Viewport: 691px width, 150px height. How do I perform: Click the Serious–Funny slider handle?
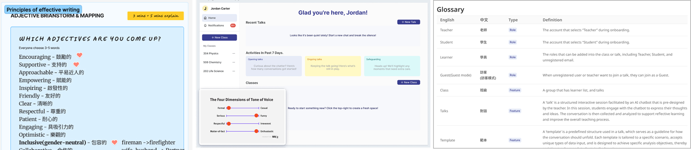pos(257,116)
